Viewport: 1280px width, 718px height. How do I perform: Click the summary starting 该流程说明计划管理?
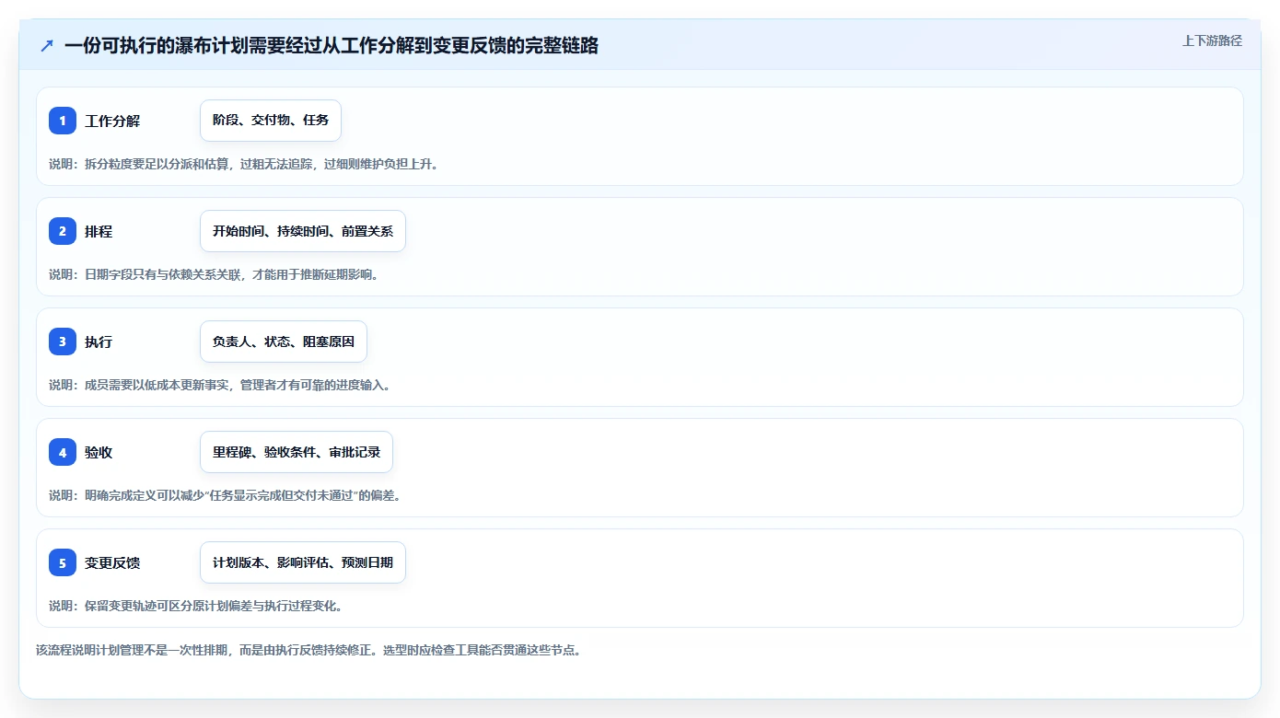[308, 650]
